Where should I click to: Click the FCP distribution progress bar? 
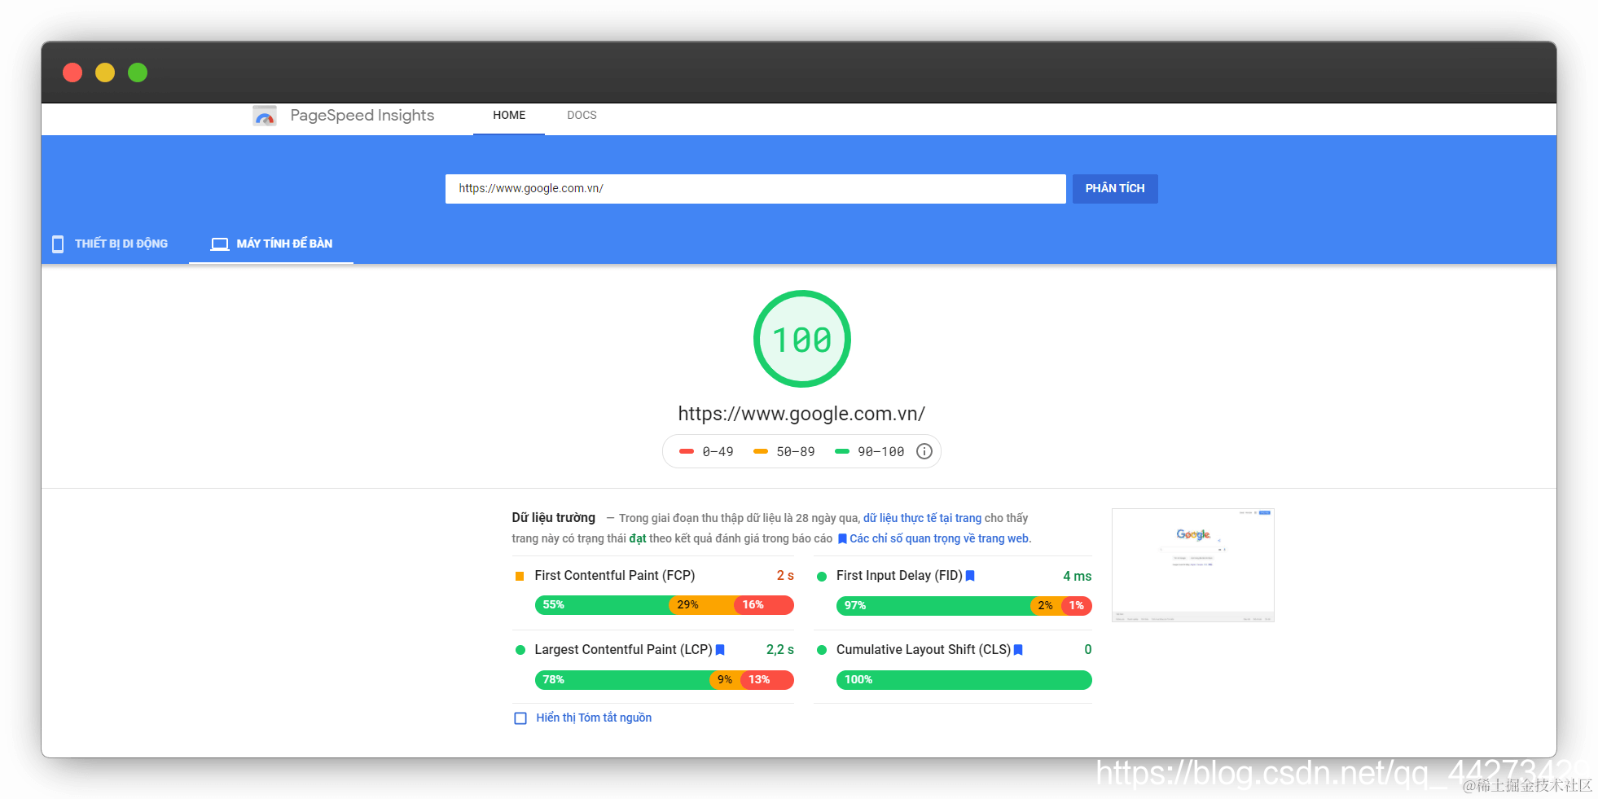tap(664, 605)
